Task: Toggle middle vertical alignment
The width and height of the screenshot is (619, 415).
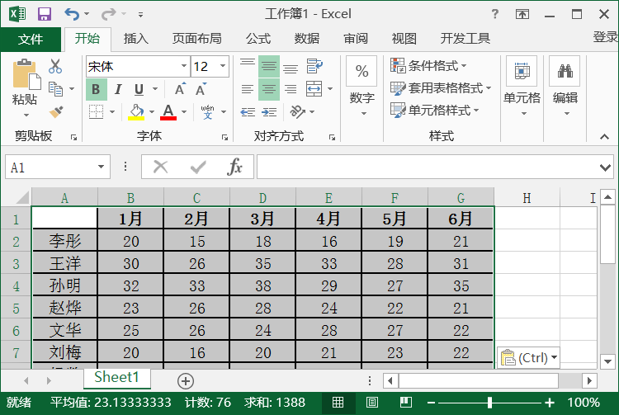Action: coord(269,66)
